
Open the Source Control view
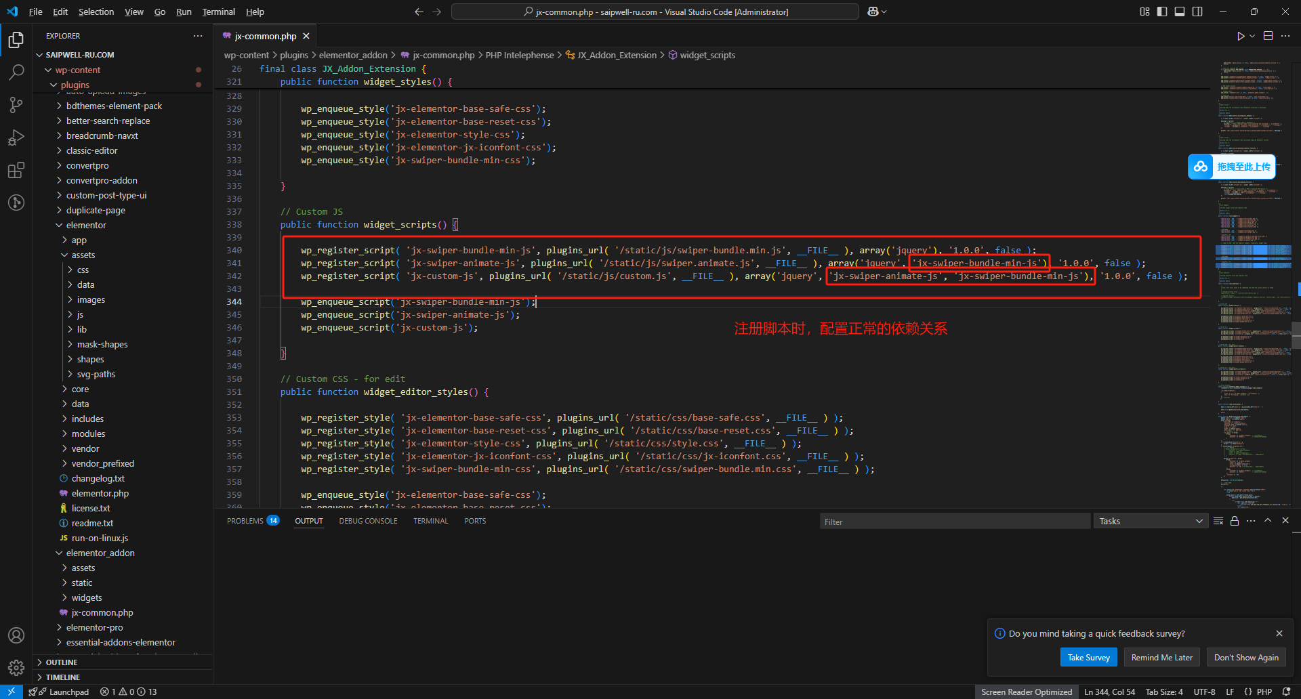[x=16, y=104]
